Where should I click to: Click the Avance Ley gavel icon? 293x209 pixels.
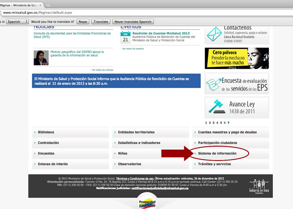click(217, 106)
